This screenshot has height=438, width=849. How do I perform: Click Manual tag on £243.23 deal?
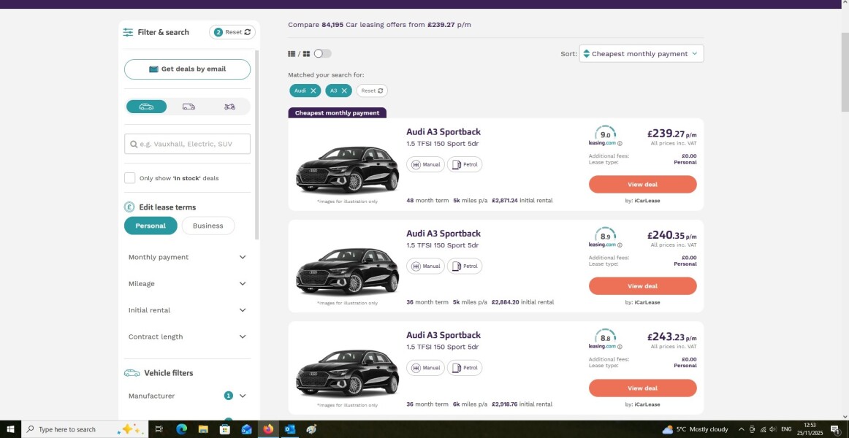tap(425, 368)
